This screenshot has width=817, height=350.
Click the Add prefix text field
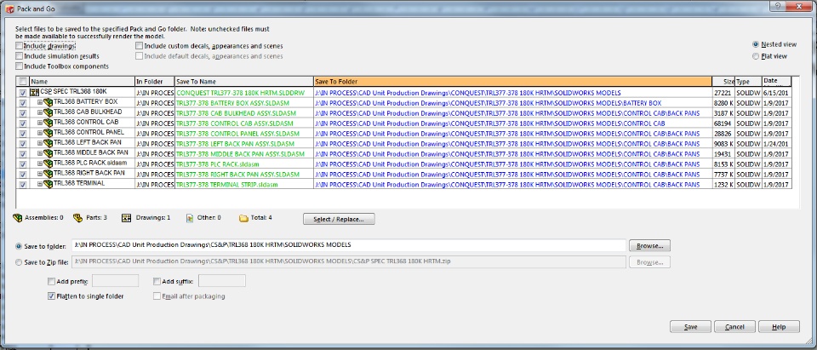coord(115,281)
